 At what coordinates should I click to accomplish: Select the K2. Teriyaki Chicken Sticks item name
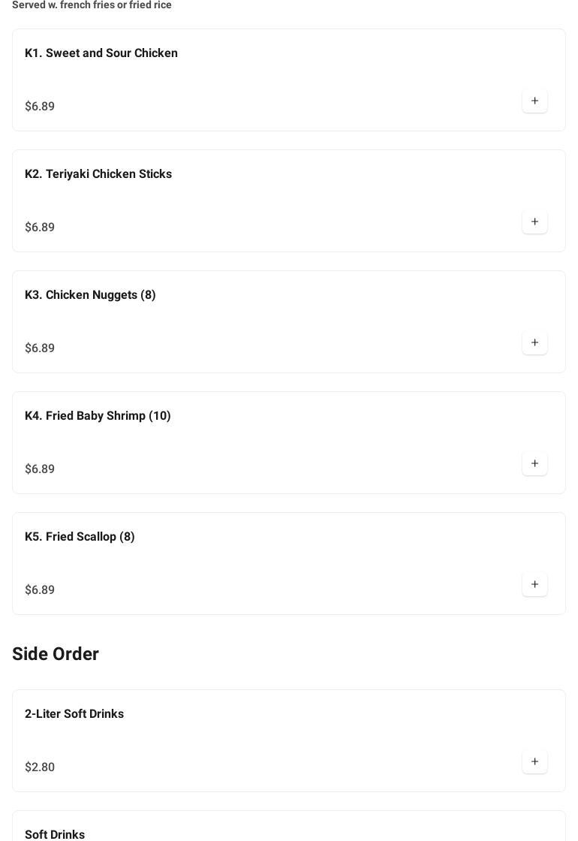[98, 174]
